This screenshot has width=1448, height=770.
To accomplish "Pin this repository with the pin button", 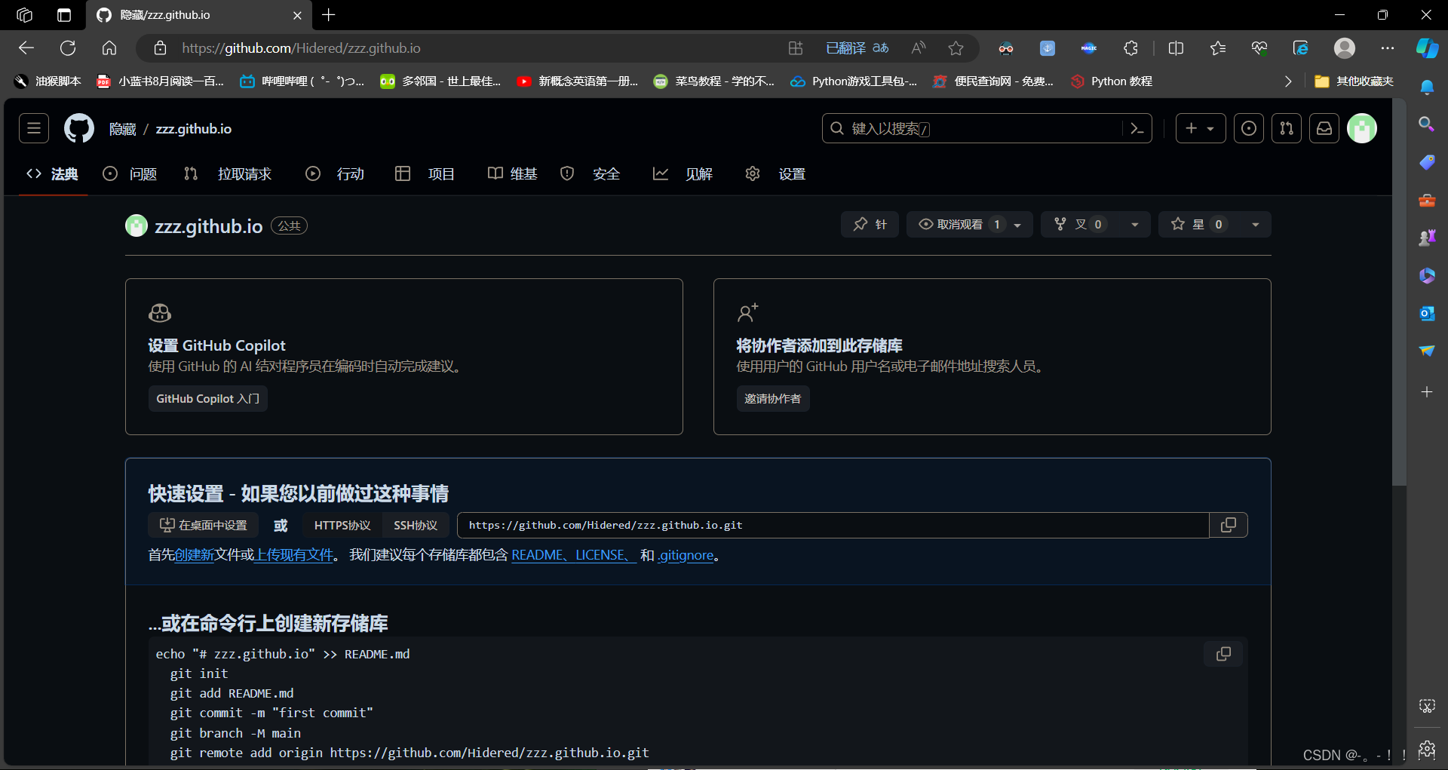I will 870,224.
